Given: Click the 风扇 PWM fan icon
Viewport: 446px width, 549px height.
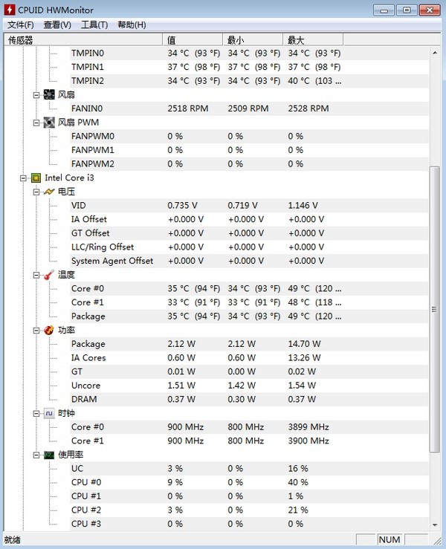Looking at the screenshot, I should tap(49, 123).
